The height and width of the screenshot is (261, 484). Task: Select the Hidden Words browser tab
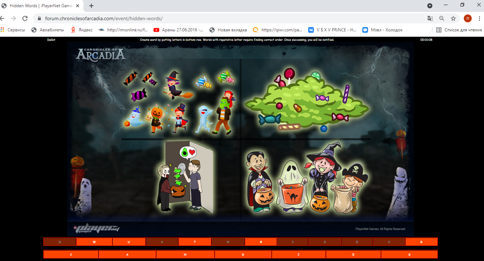click(x=40, y=6)
